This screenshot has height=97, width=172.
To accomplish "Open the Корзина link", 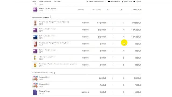I will click(x=138, y=2).
